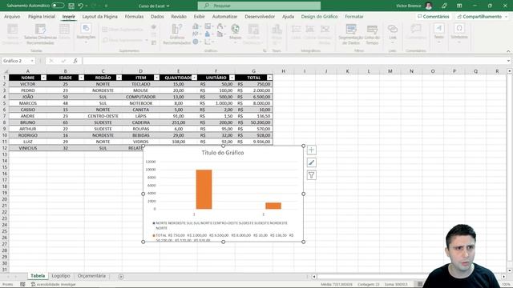Open chart filters with the funnel button
513x288 pixels.
312,175
